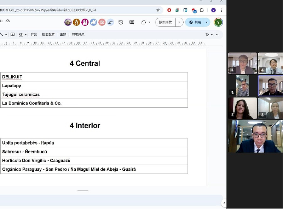Open slideshow options dropdown arrow
This screenshot has height=212, width=283.
pos(179,22)
